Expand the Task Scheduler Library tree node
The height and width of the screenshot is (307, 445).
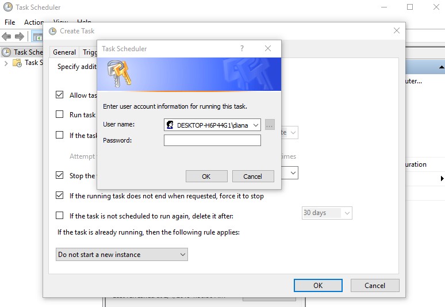pos(6,63)
